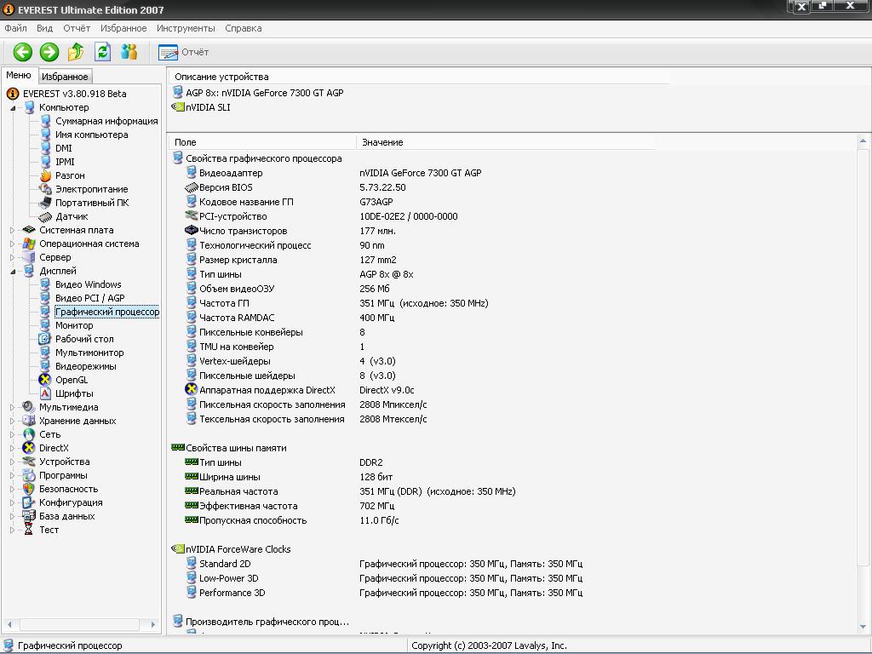Click the Сеть network globe icon
Image resolution: width=872 pixels, height=654 pixels.
pos(29,435)
